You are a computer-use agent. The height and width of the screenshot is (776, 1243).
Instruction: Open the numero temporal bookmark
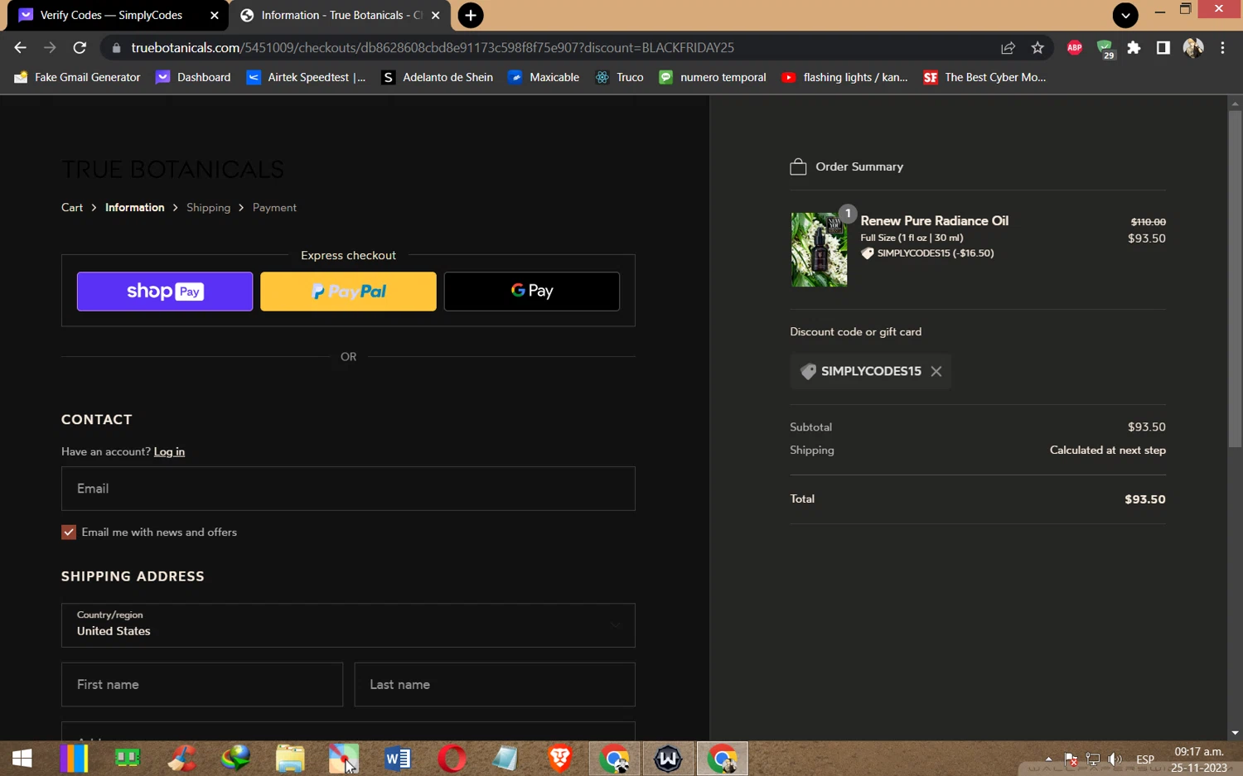pos(713,77)
